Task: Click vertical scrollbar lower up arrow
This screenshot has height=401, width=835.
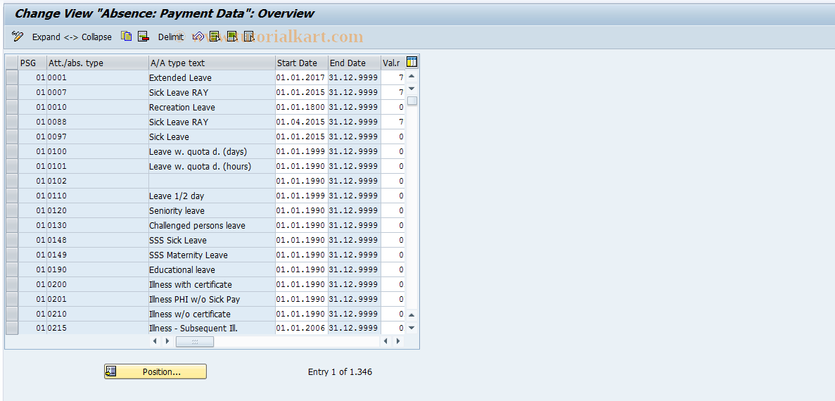Action: coord(412,316)
